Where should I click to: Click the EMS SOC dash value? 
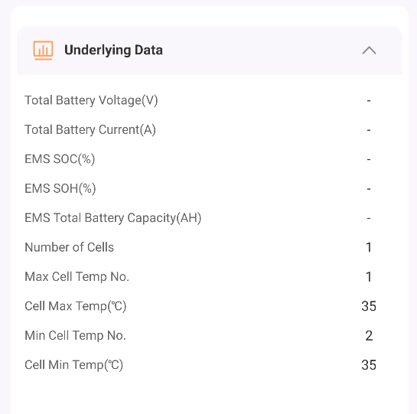[x=369, y=159]
